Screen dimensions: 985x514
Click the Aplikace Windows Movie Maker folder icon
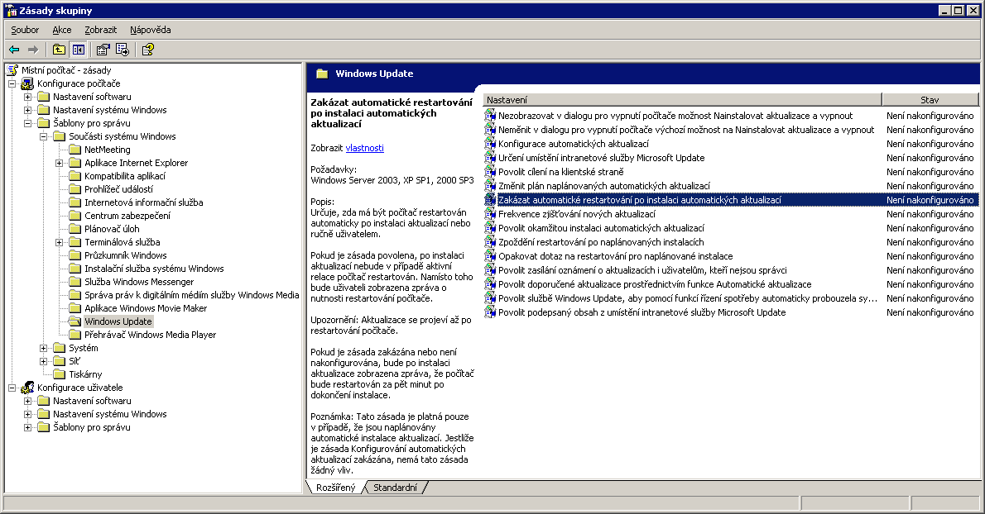tap(74, 307)
